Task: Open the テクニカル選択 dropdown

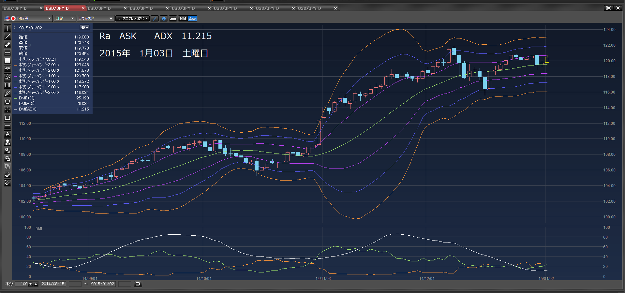Action: click(133, 19)
